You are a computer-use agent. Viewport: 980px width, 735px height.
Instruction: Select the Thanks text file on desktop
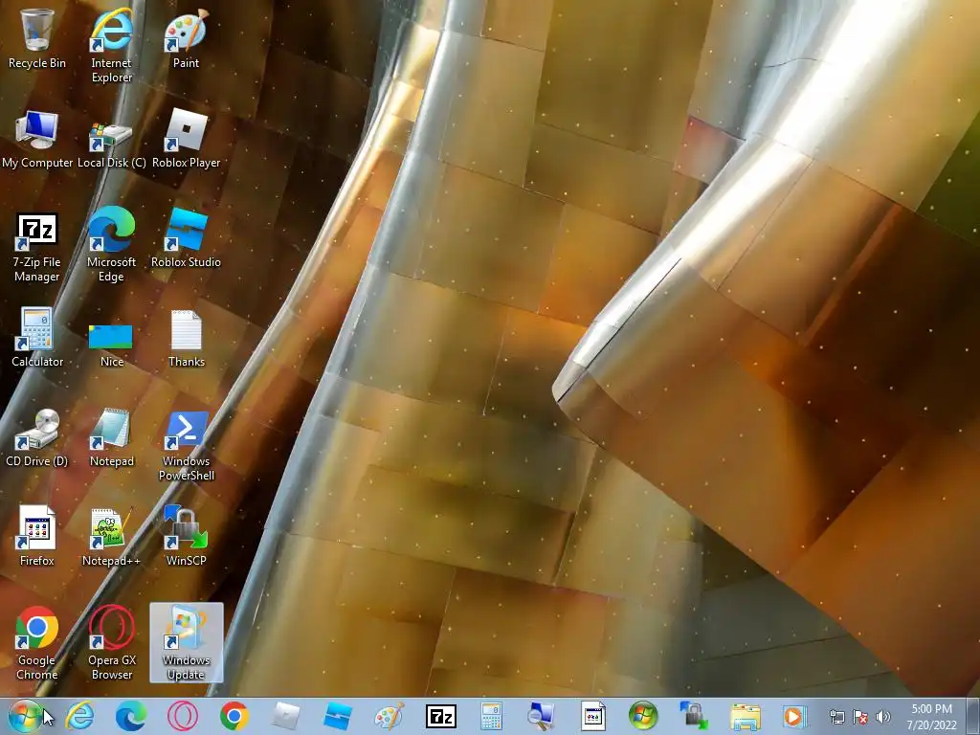(187, 339)
